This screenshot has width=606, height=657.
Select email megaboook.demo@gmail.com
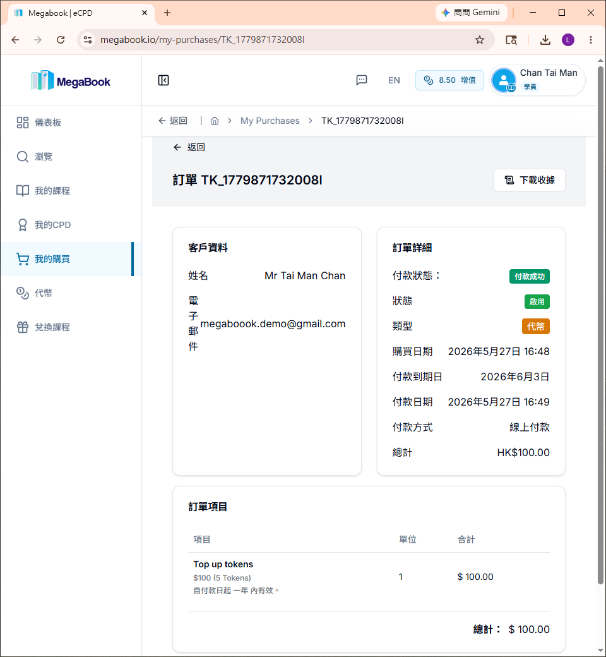coord(273,324)
